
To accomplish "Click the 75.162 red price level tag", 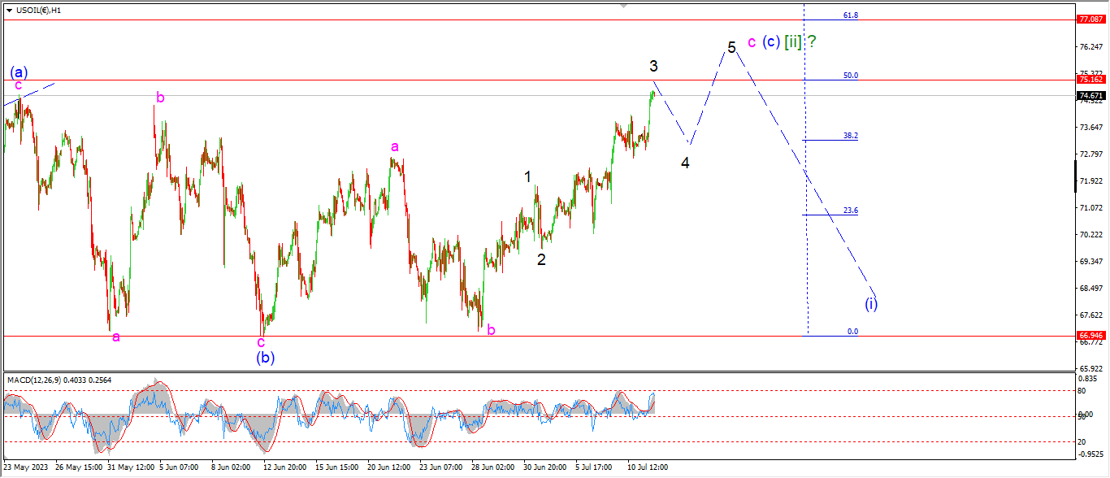I will point(1090,80).
